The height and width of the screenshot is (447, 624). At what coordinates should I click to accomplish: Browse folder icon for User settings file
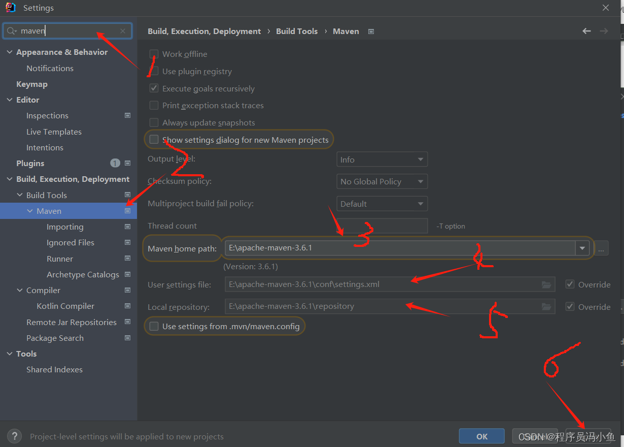pos(546,284)
